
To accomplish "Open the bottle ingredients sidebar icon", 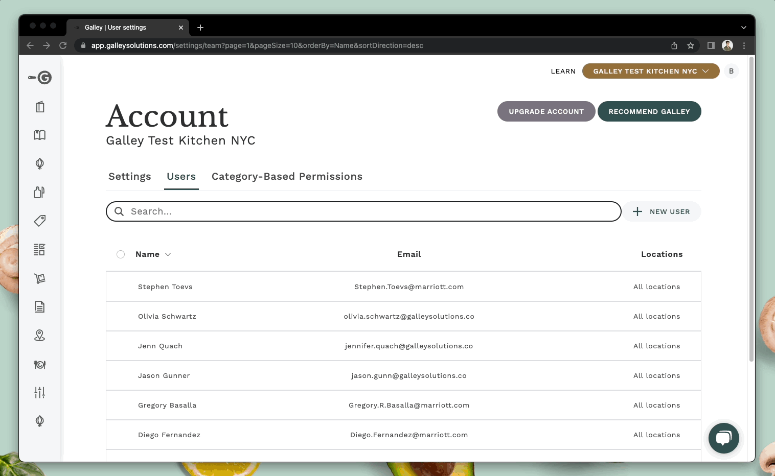I will pos(40,192).
